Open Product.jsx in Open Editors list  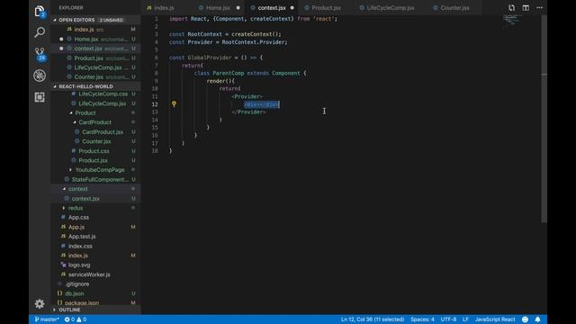pyautogui.click(x=95, y=58)
